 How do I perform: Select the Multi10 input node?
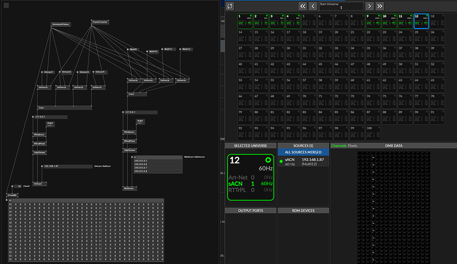pos(153,51)
